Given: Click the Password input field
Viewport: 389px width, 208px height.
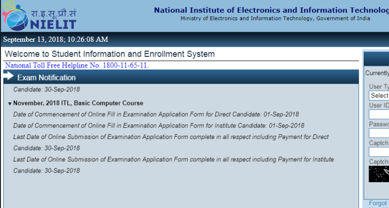Looking at the screenshot, I should pyautogui.click(x=379, y=133).
